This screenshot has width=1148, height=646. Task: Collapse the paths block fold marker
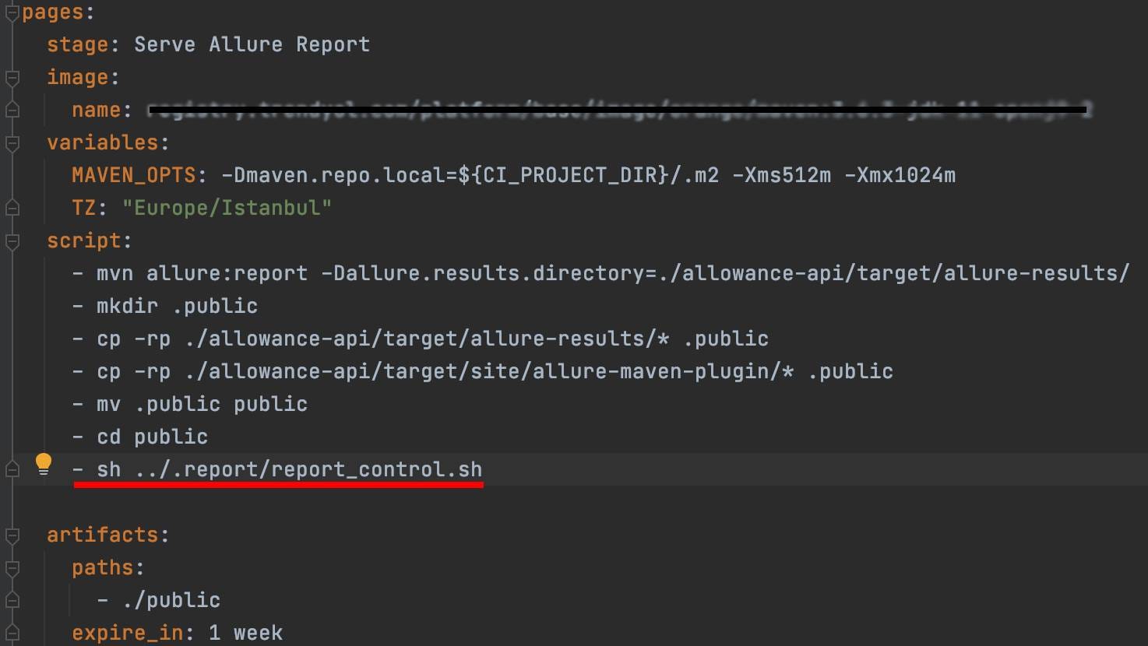tap(12, 568)
